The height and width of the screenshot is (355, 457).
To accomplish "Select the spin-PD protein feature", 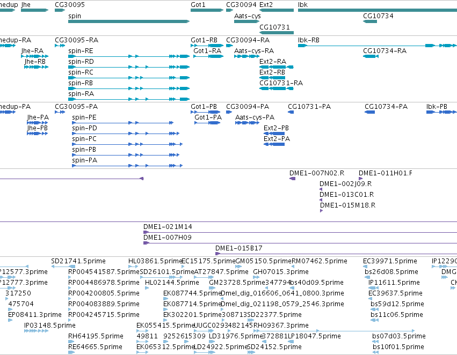I will [x=126, y=134].
